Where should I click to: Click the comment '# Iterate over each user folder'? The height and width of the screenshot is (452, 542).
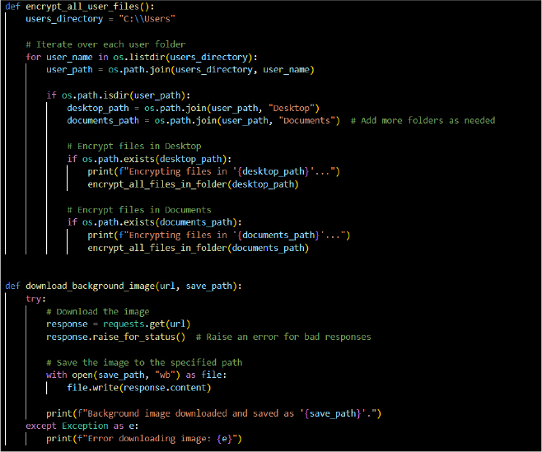tap(105, 44)
